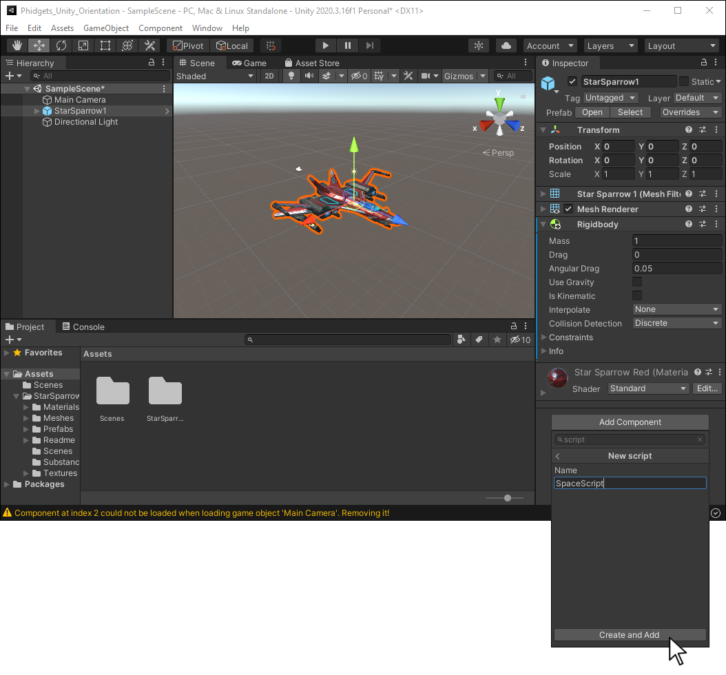726x675 pixels.
Task: Select the Rotate tool
Action: [61, 45]
